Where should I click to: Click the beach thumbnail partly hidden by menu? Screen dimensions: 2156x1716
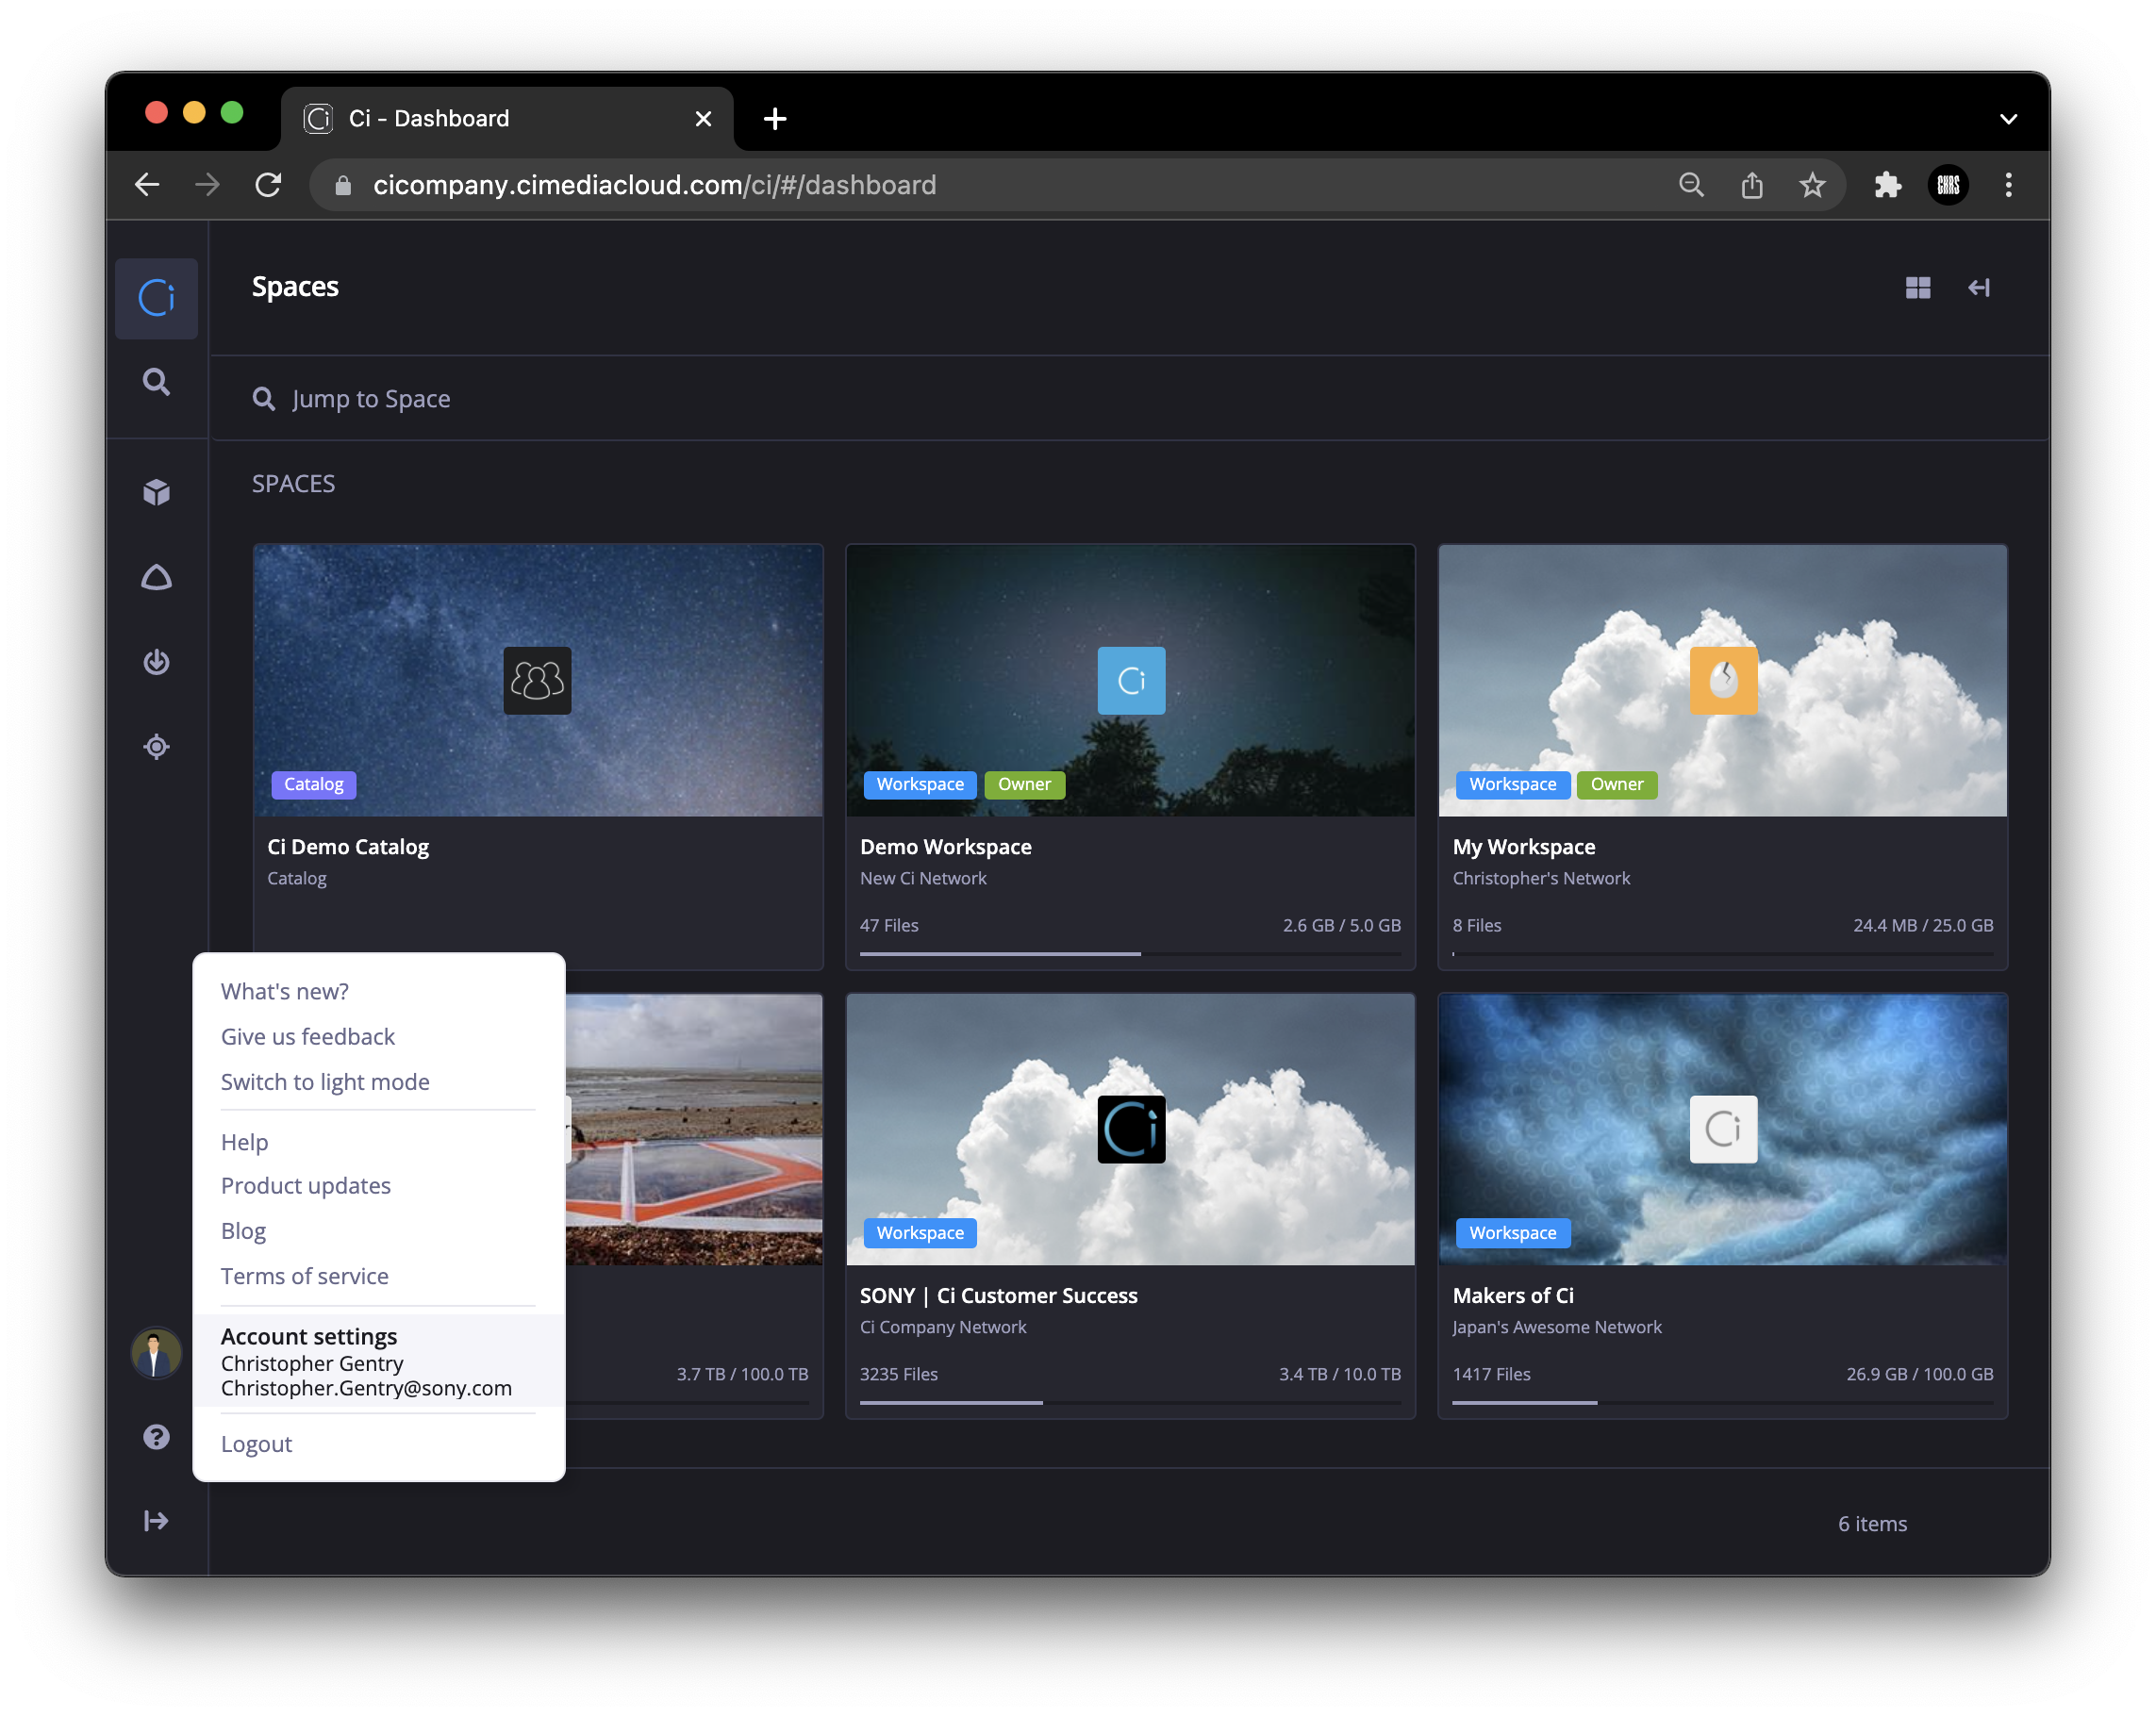(694, 1130)
